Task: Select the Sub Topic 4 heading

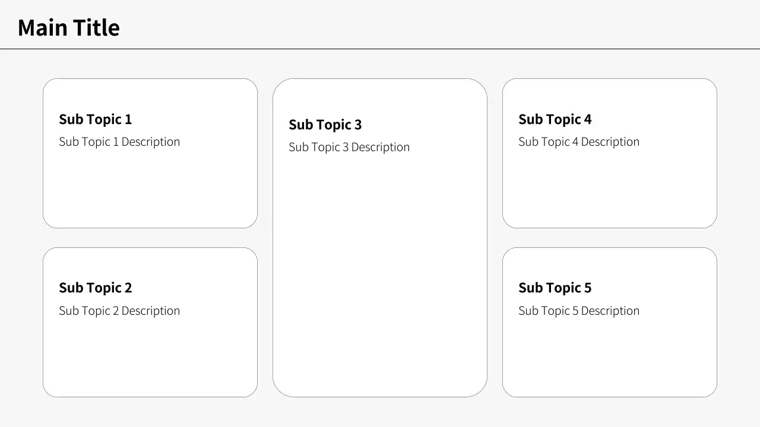Action: coord(555,119)
